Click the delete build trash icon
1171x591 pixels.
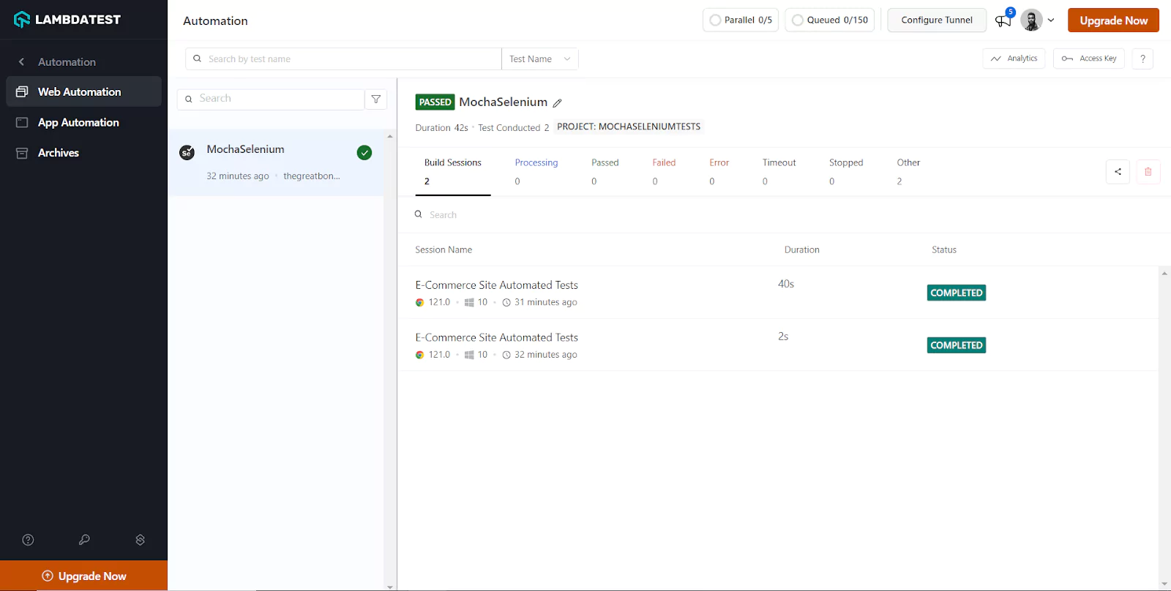point(1148,172)
